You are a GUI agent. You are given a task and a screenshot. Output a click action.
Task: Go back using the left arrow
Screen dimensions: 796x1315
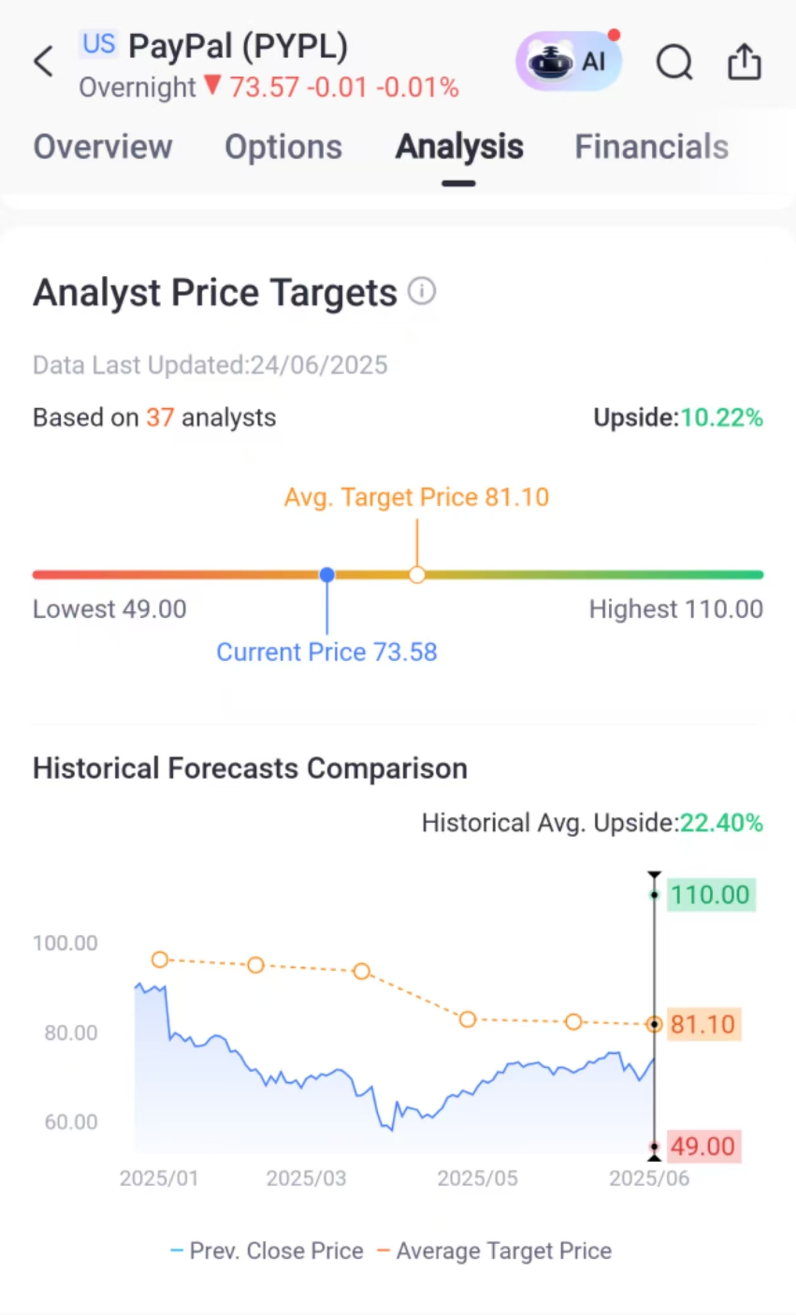pos(44,61)
